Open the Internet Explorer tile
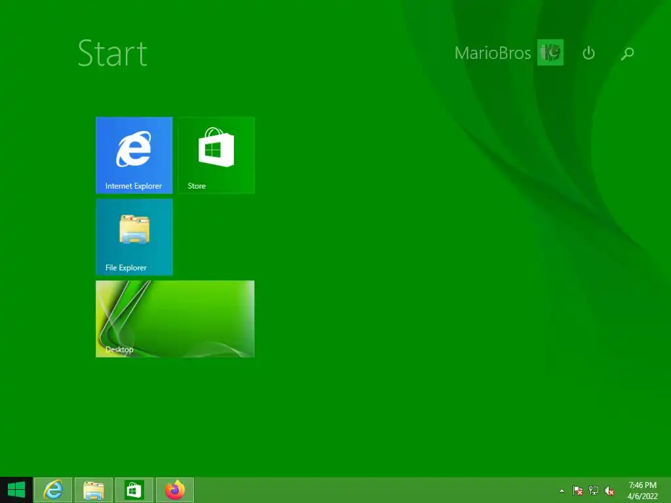The height and width of the screenshot is (503, 671). [x=134, y=155]
